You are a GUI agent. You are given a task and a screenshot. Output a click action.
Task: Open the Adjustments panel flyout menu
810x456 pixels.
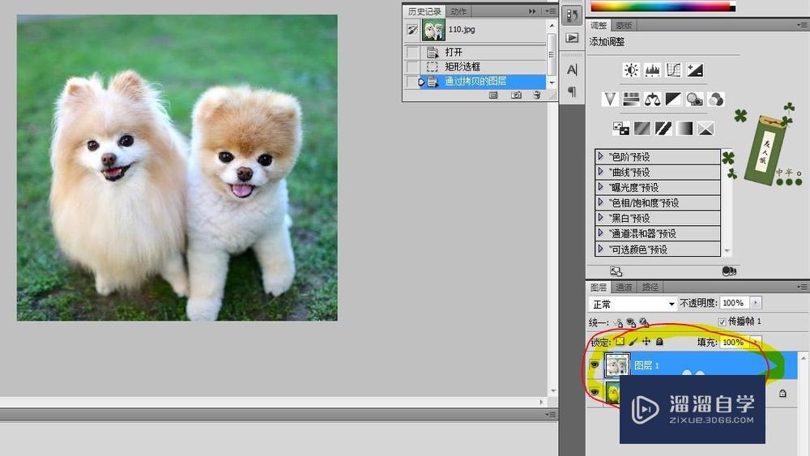pyautogui.click(x=802, y=25)
